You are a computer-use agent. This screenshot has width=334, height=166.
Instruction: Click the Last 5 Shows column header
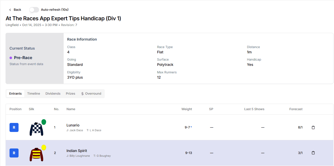(254, 109)
